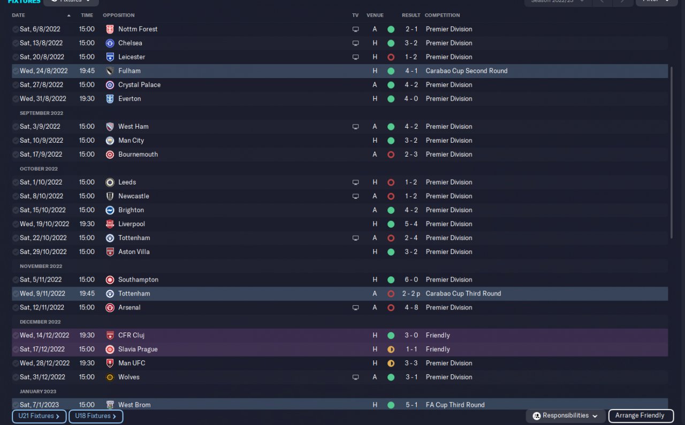This screenshot has height=425, width=685.
Task: Click the Liverpool club crest icon
Action: click(110, 223)
